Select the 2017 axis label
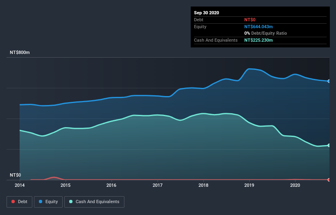The height and width of the screenshot is (215, 336). pos(158,185)
